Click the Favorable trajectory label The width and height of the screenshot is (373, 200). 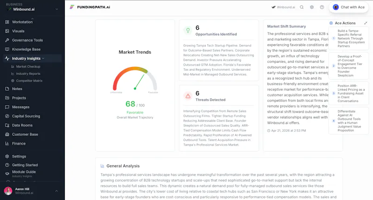135,113
